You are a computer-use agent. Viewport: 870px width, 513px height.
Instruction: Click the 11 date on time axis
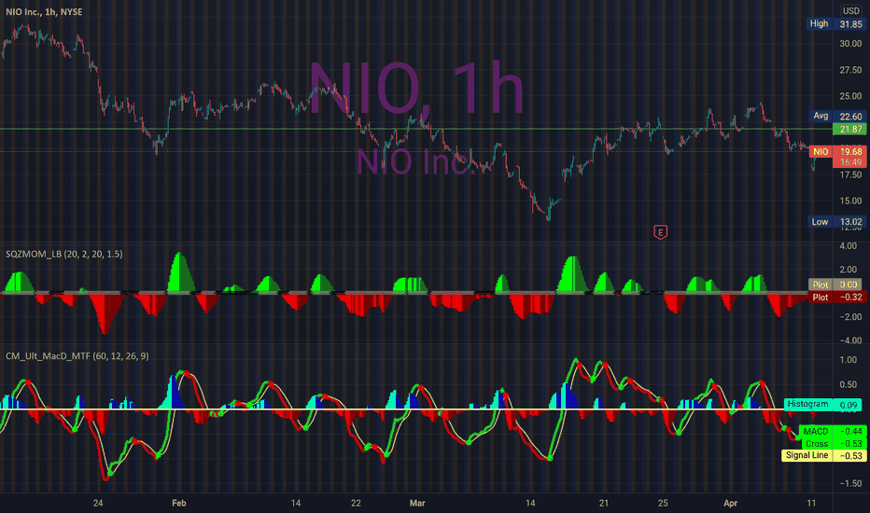point(811,503)
